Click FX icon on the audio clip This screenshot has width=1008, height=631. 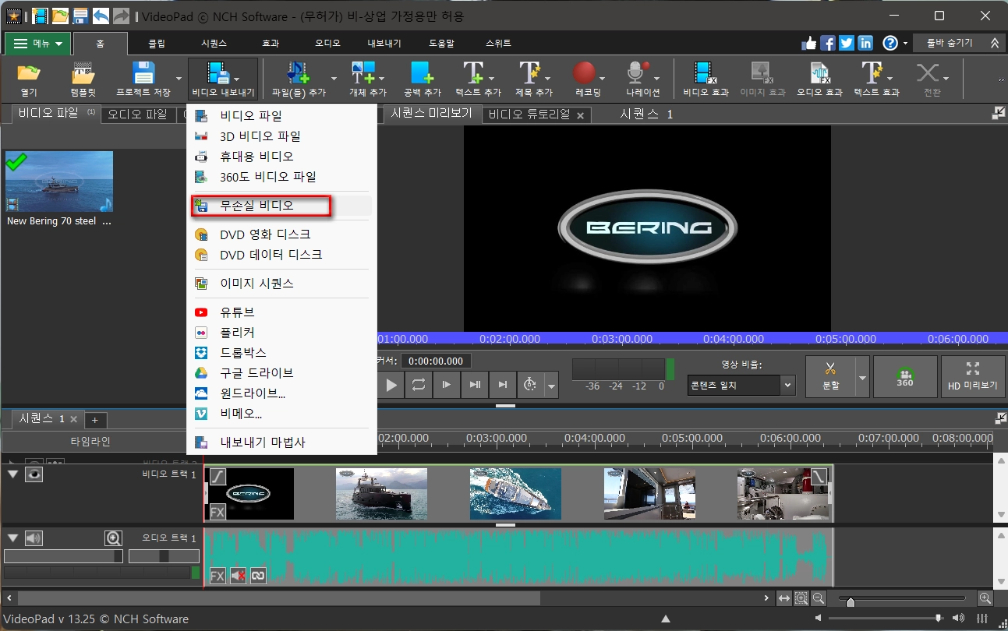click(x=218, y=576)
